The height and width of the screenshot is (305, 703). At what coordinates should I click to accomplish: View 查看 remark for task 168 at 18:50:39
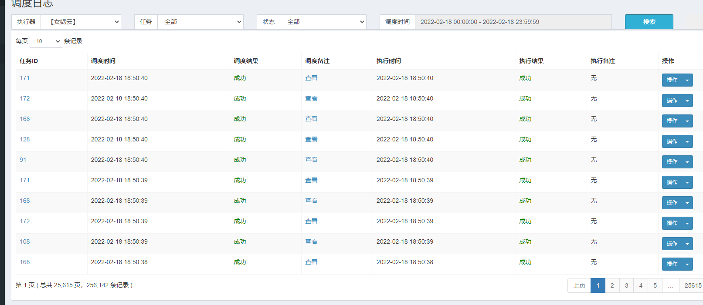311,201
